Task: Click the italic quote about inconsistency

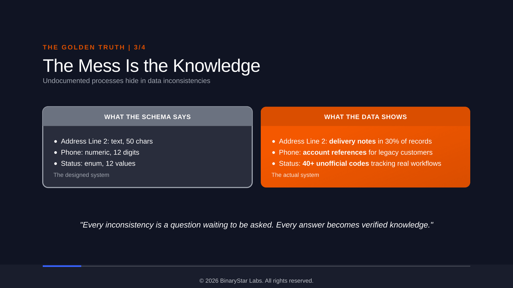Action: (x=256, y=225)
